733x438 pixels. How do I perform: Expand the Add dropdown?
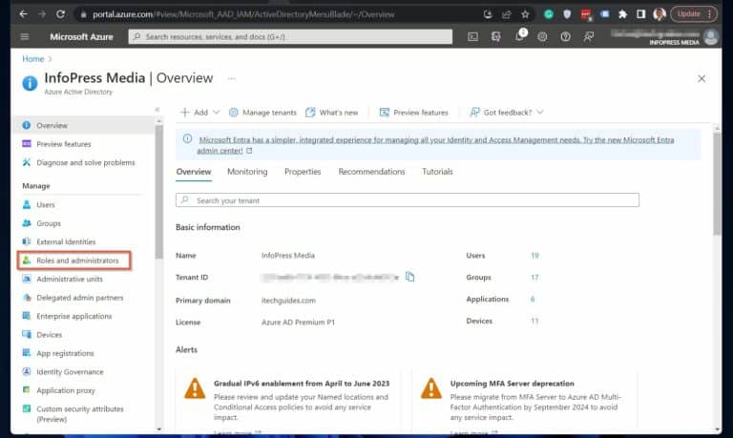pyautogui.click(x=200, y=113)
